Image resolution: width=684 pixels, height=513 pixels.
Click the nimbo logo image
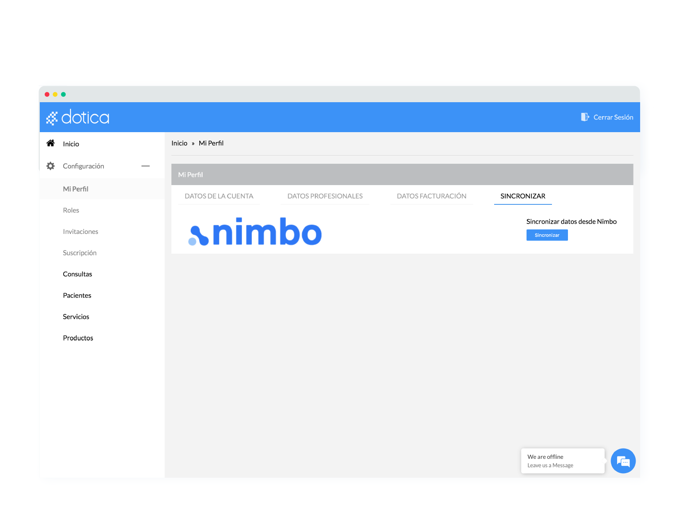tap(255, 232)
